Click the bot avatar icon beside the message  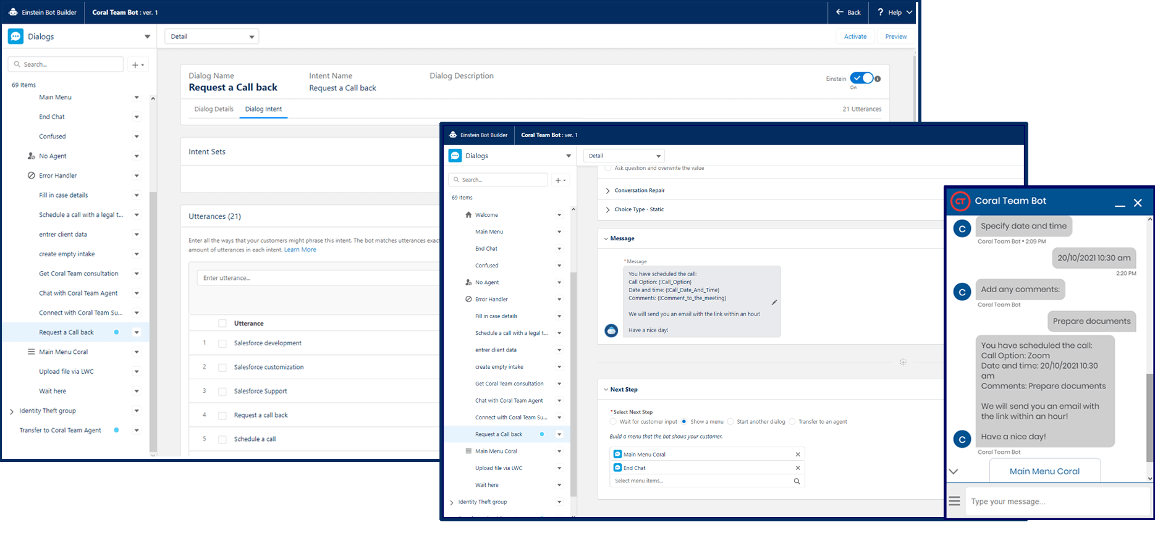pyautogui.click(x=611, y=330)
